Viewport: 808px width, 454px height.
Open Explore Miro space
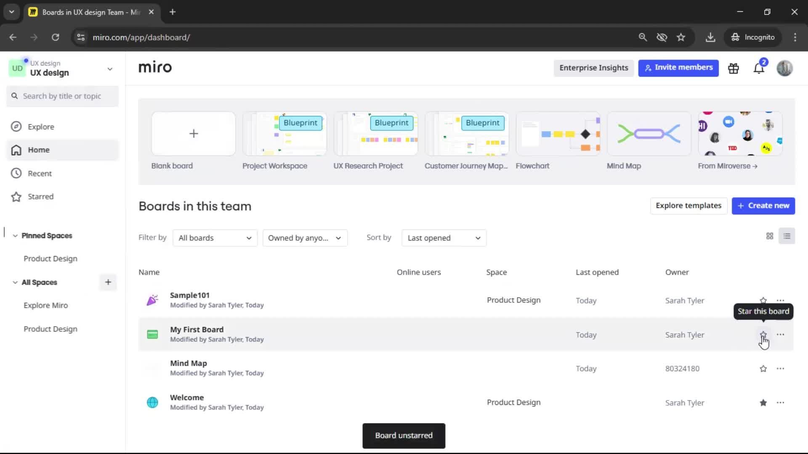point(45,306)
